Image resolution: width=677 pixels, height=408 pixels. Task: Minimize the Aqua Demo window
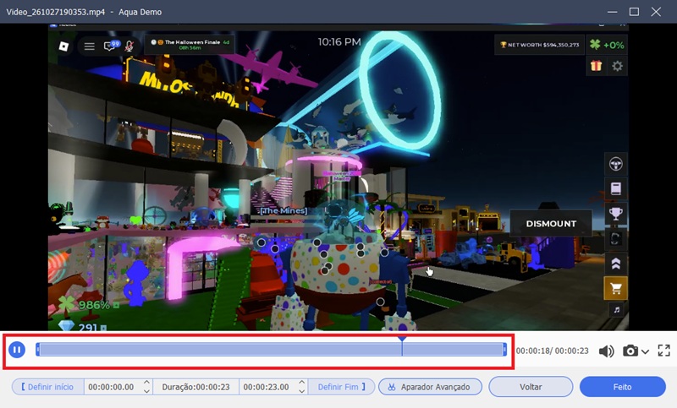(612, 12)
